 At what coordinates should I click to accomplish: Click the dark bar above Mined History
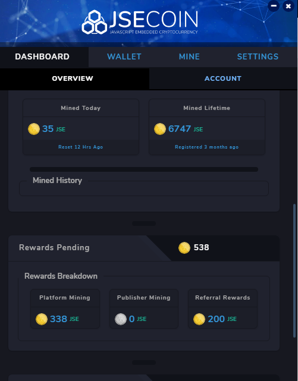click(144, 169)
